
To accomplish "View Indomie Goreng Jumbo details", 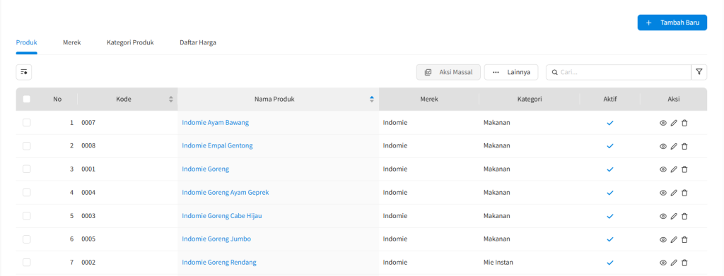I will click(x=663, y=239).
